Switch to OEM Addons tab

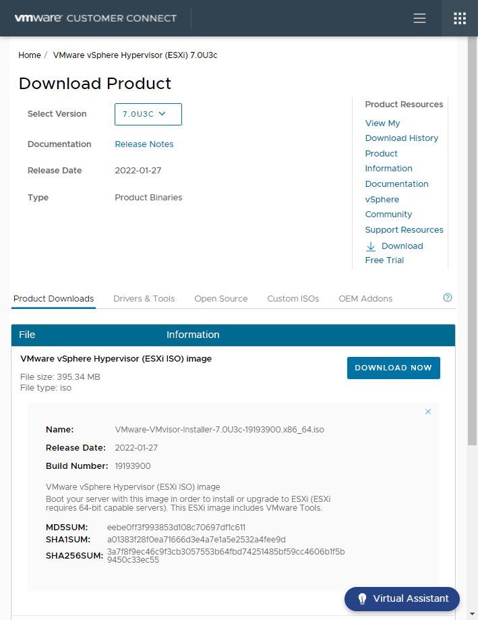[365, 299]
